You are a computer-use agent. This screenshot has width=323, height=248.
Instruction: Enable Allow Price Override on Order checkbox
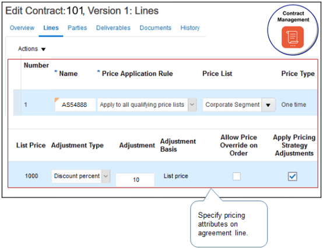(x=237, y=176)
